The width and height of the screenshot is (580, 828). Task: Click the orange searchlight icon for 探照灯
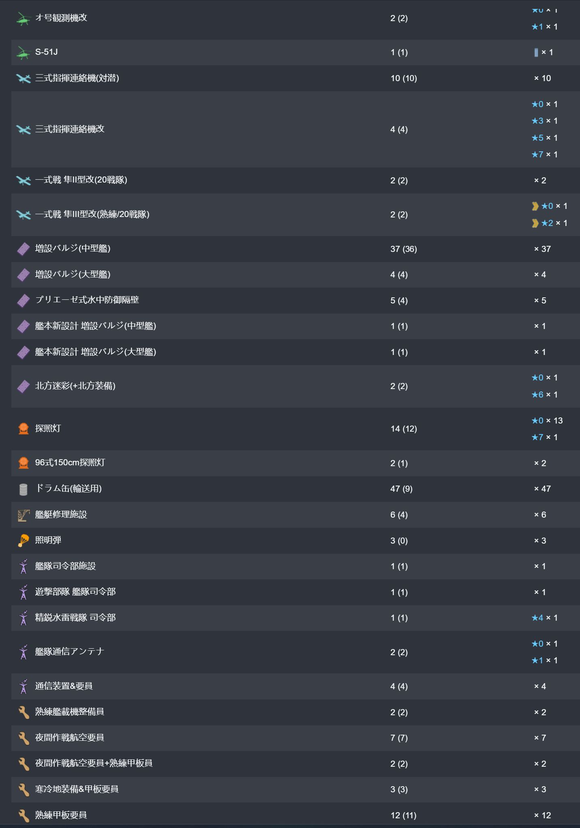pyautogui.click(x=24, y=429)
